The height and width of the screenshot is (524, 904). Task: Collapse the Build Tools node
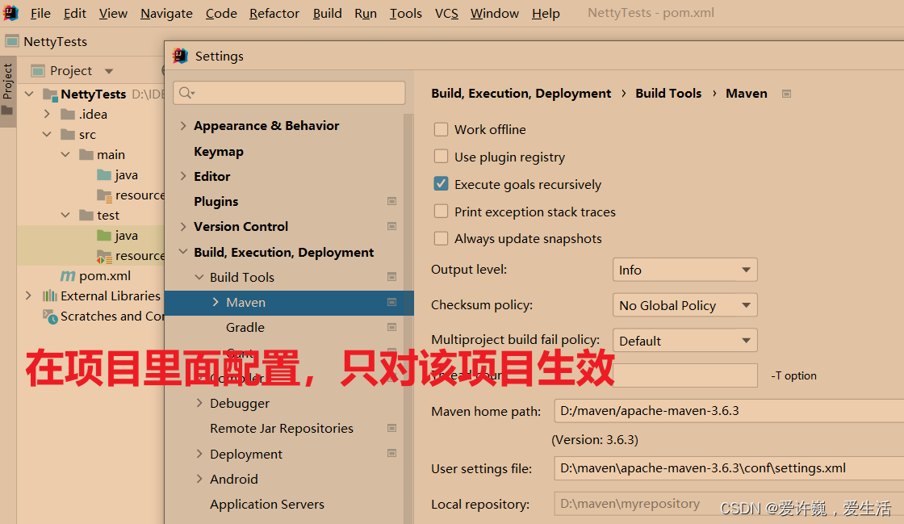pyautogui.click(x=199, y=277)
